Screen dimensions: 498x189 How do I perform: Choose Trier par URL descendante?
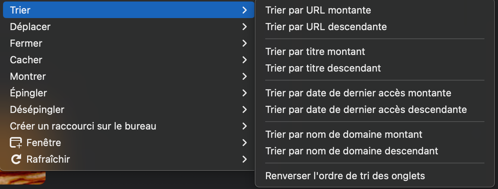pos(326,27)
